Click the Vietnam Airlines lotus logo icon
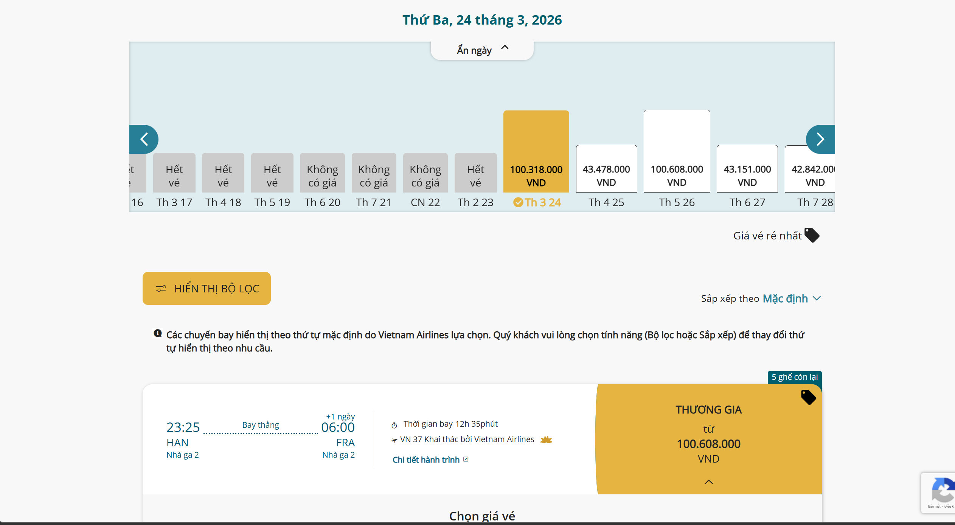 pyautogui.click(x=546, y=440)
